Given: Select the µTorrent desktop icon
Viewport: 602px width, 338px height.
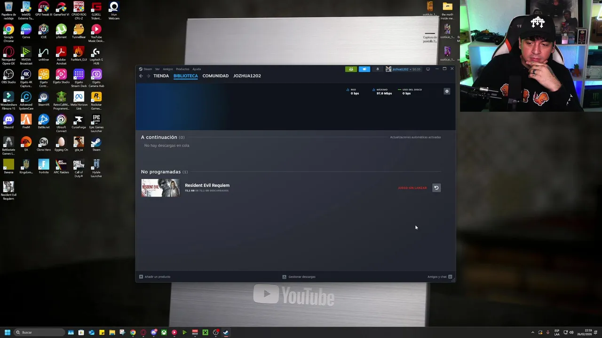Looking at the screenshot, I should [x=61, y=32].
